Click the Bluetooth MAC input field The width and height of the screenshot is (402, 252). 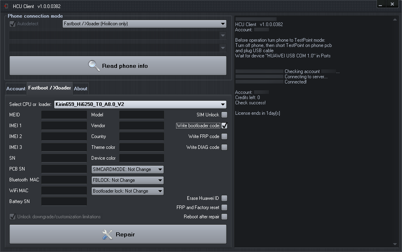point(64,180)
